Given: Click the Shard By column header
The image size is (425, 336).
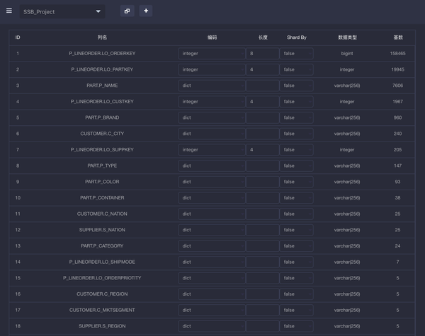Looking at the screenshot, I should 297,37.
